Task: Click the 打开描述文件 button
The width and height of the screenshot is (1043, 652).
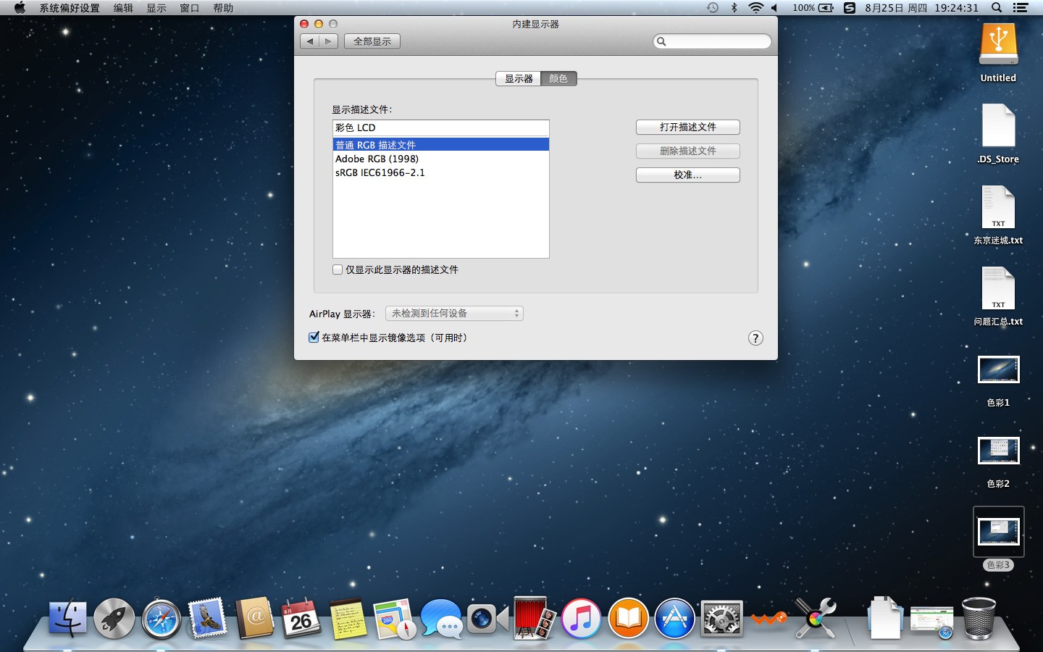Action: pos(688,128)
